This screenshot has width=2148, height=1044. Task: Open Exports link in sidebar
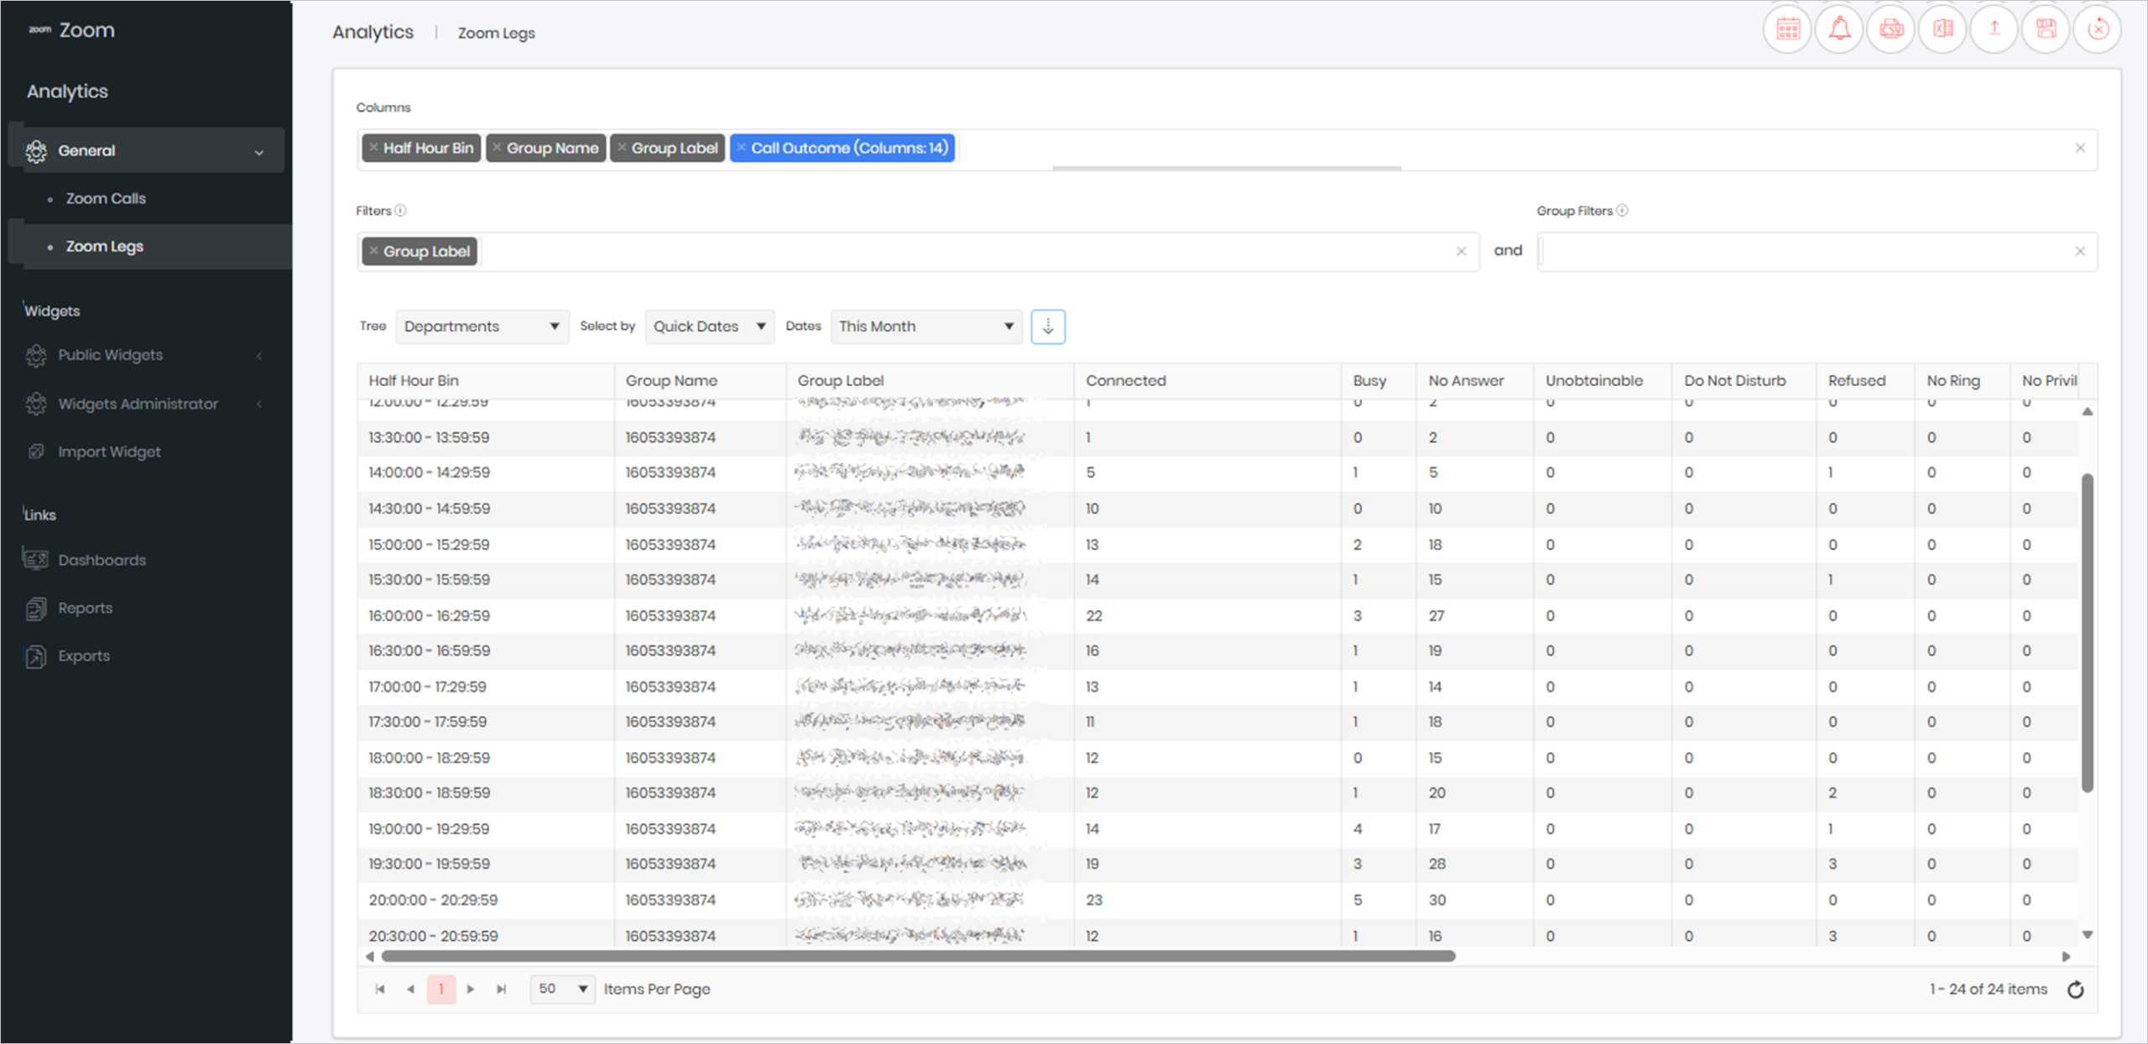tap(84, 655)
